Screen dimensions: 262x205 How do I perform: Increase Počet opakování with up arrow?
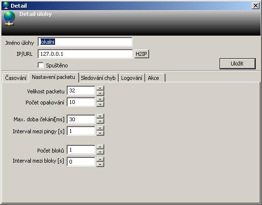click(100, 99)
